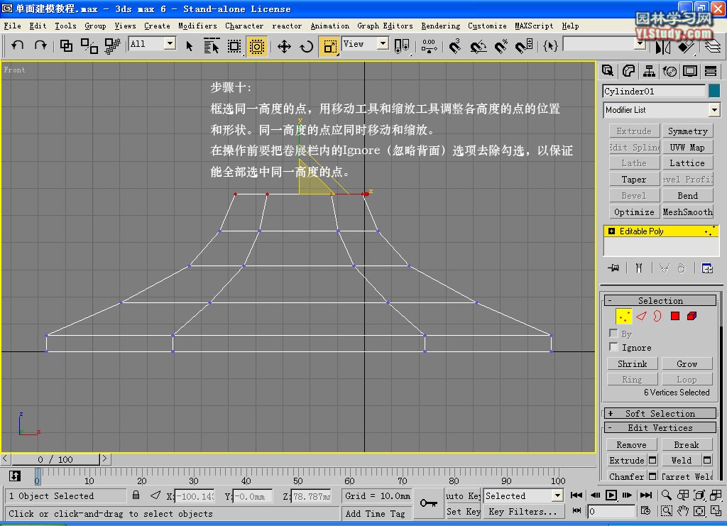The width and height of the screenshot is (727, 526).
Task: Toggle the 3D Snap button
Action: coord(455,46)
